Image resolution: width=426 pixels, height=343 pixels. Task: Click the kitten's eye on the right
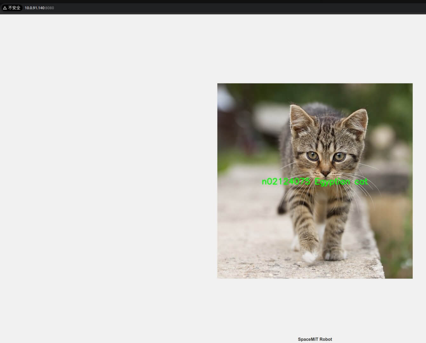339,156
